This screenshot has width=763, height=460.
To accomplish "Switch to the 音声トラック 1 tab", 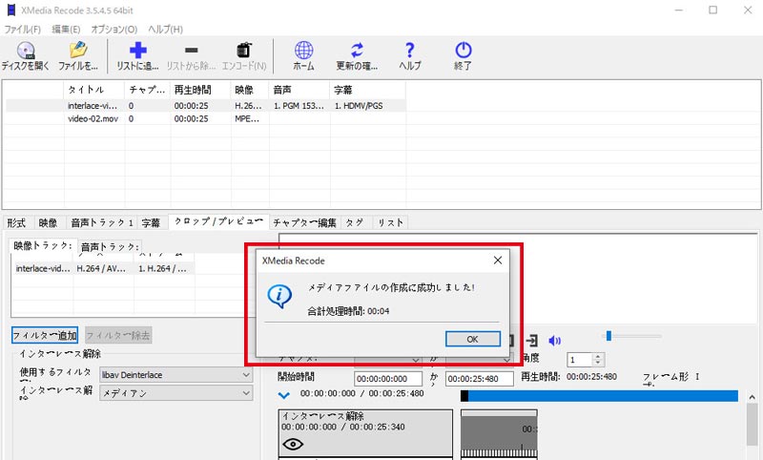I will click(102, 223).
